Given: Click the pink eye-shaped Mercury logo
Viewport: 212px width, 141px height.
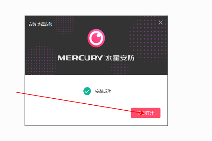Looking at the screenshot, I should tap(96, 38).
